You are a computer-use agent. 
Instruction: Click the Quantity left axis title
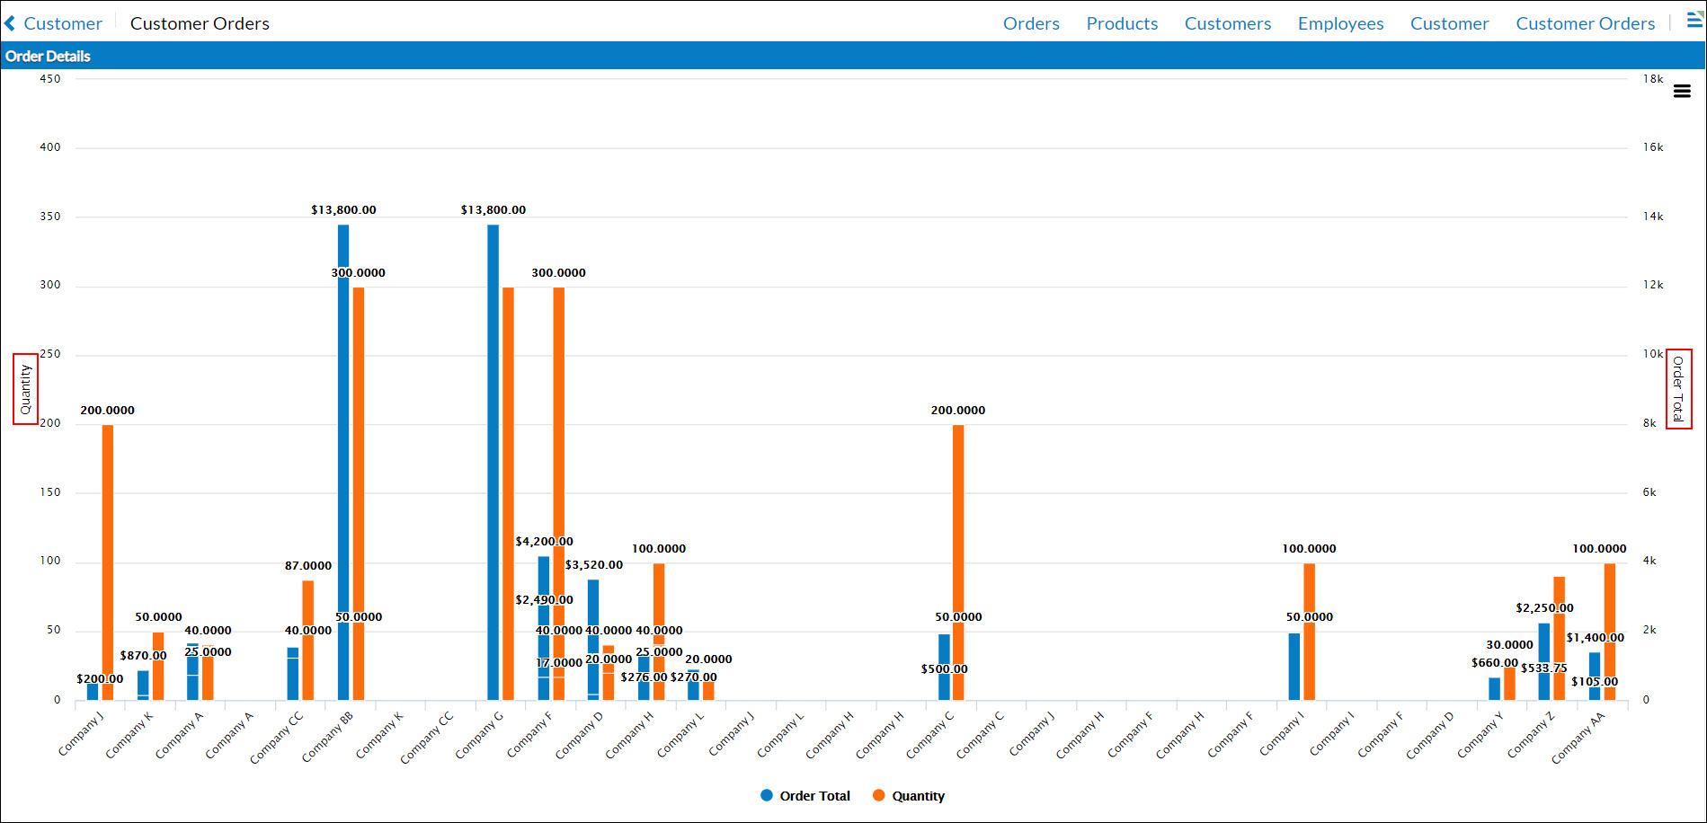(x=24, y=388)
